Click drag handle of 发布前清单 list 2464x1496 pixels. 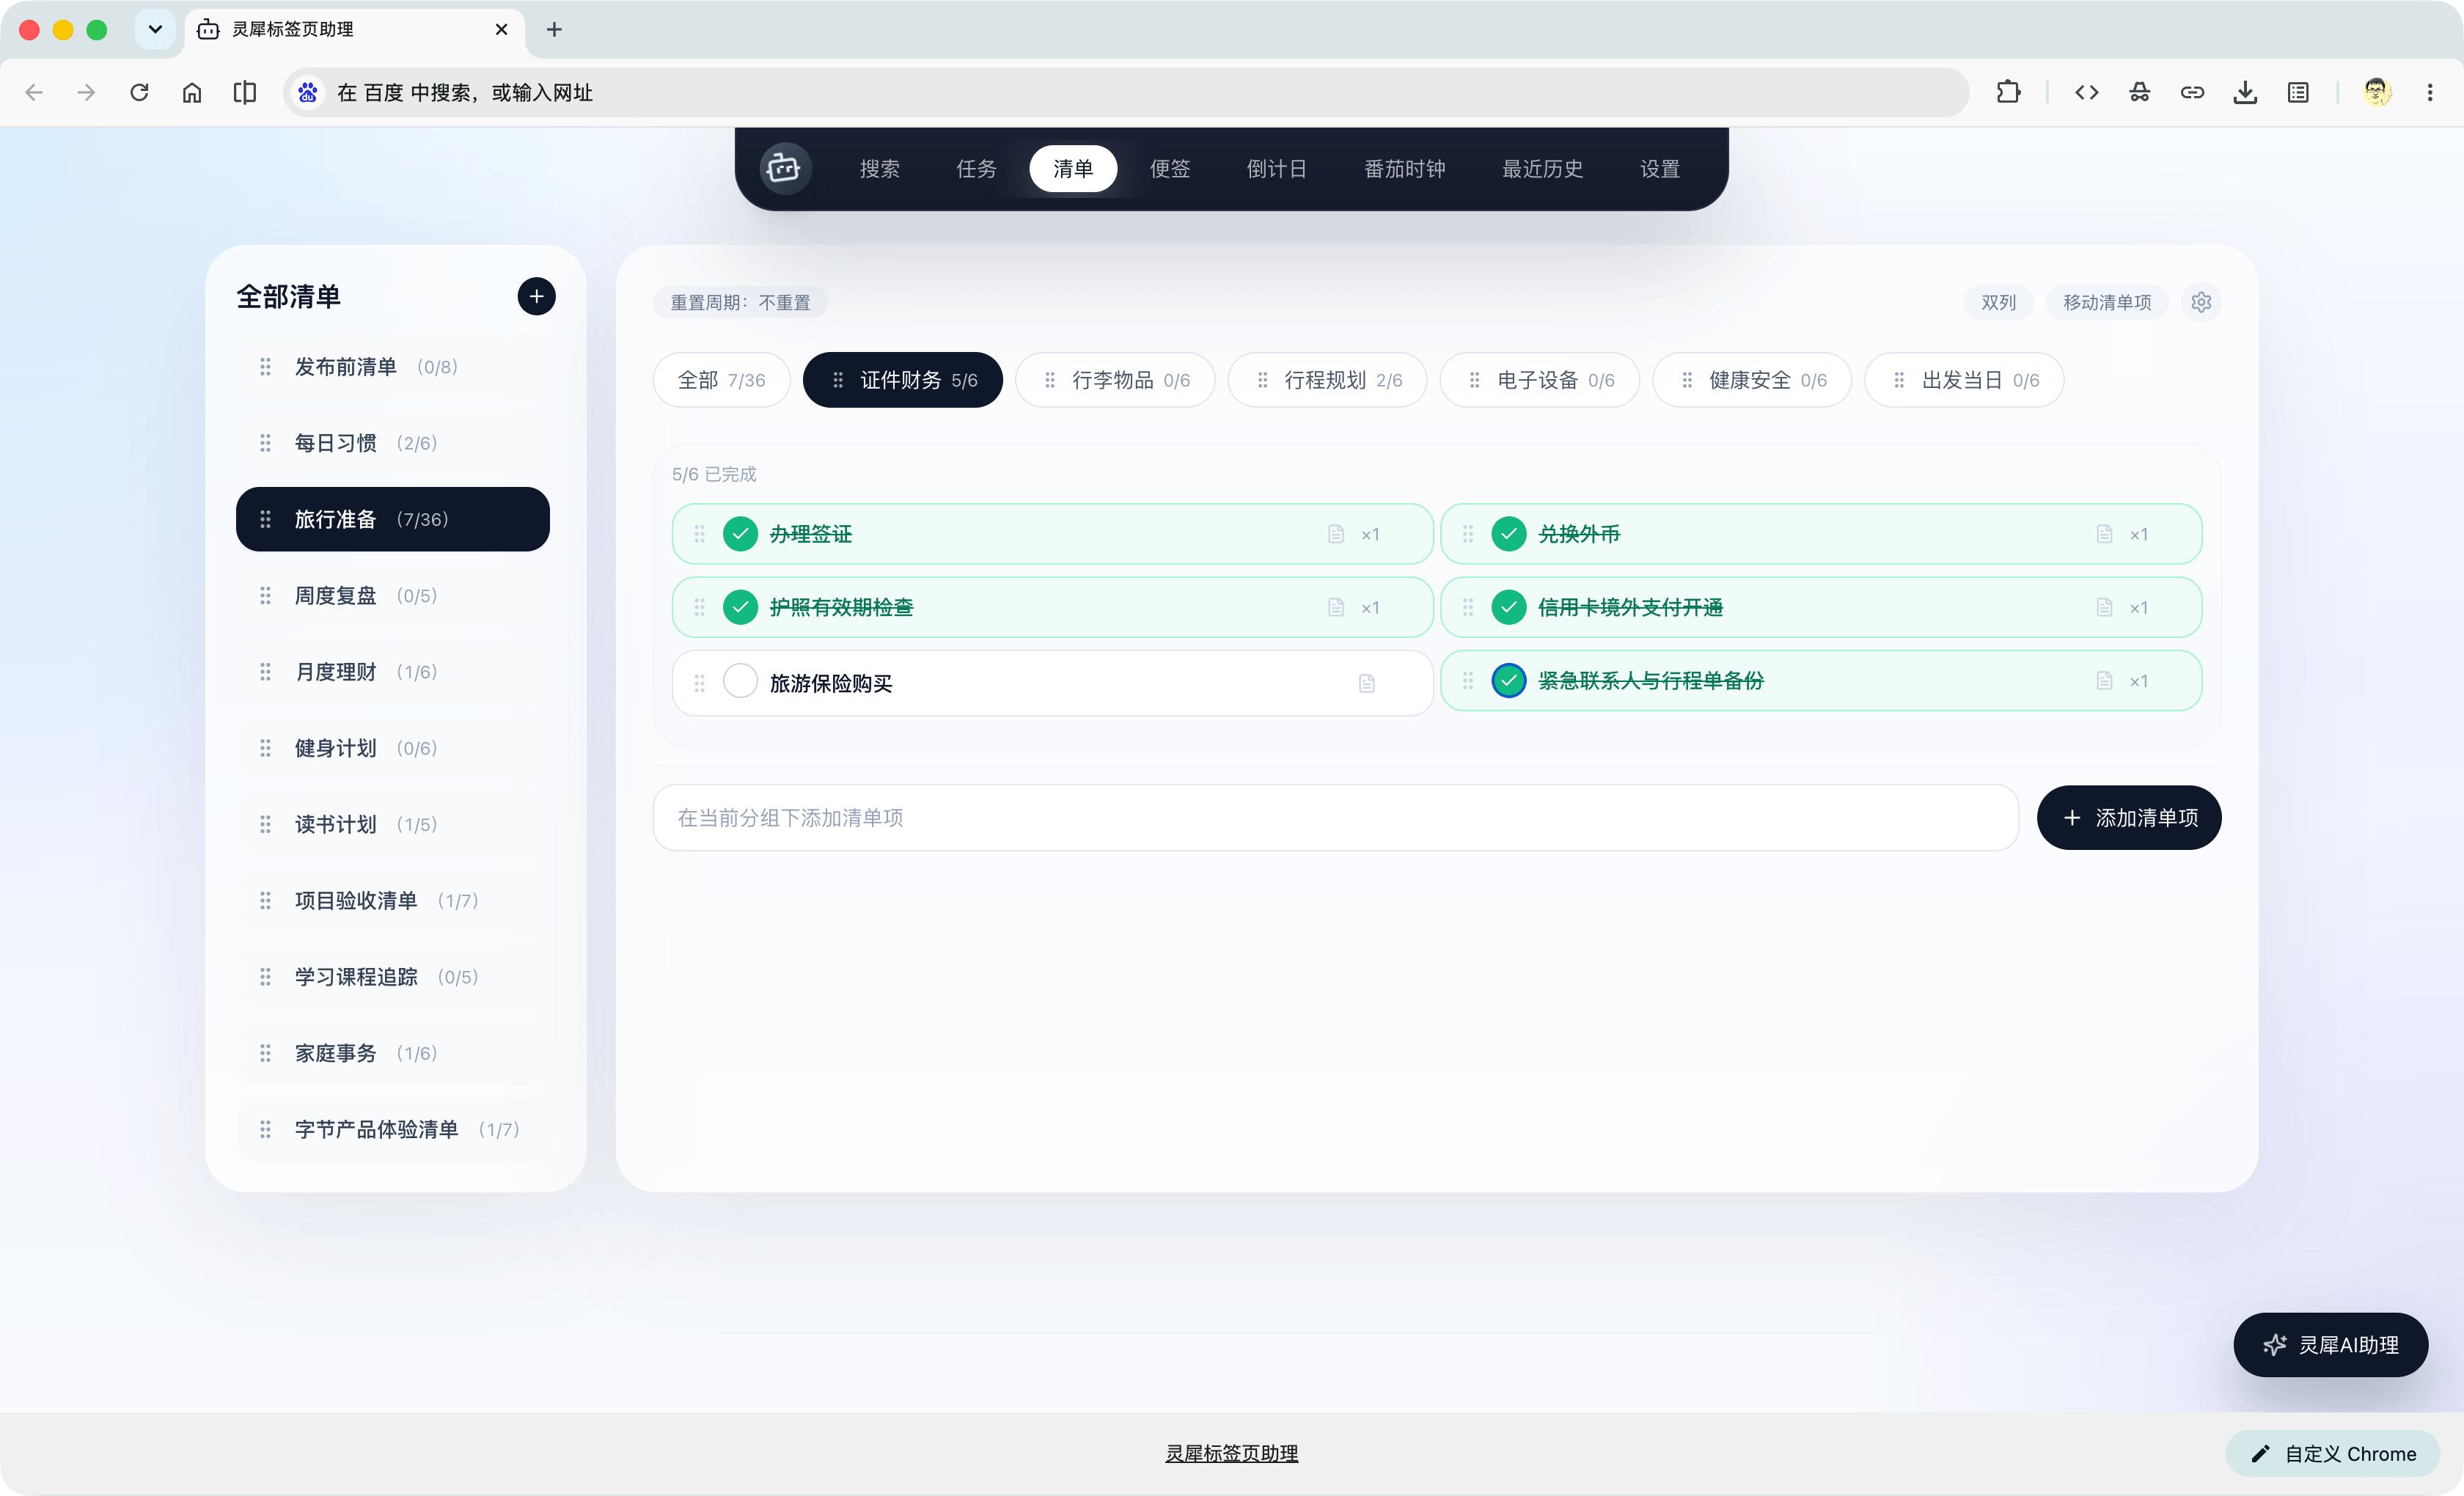(265, 367)
